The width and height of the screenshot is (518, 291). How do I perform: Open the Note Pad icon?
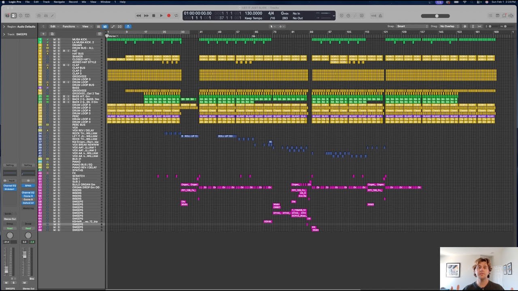[x=497, y=16]
